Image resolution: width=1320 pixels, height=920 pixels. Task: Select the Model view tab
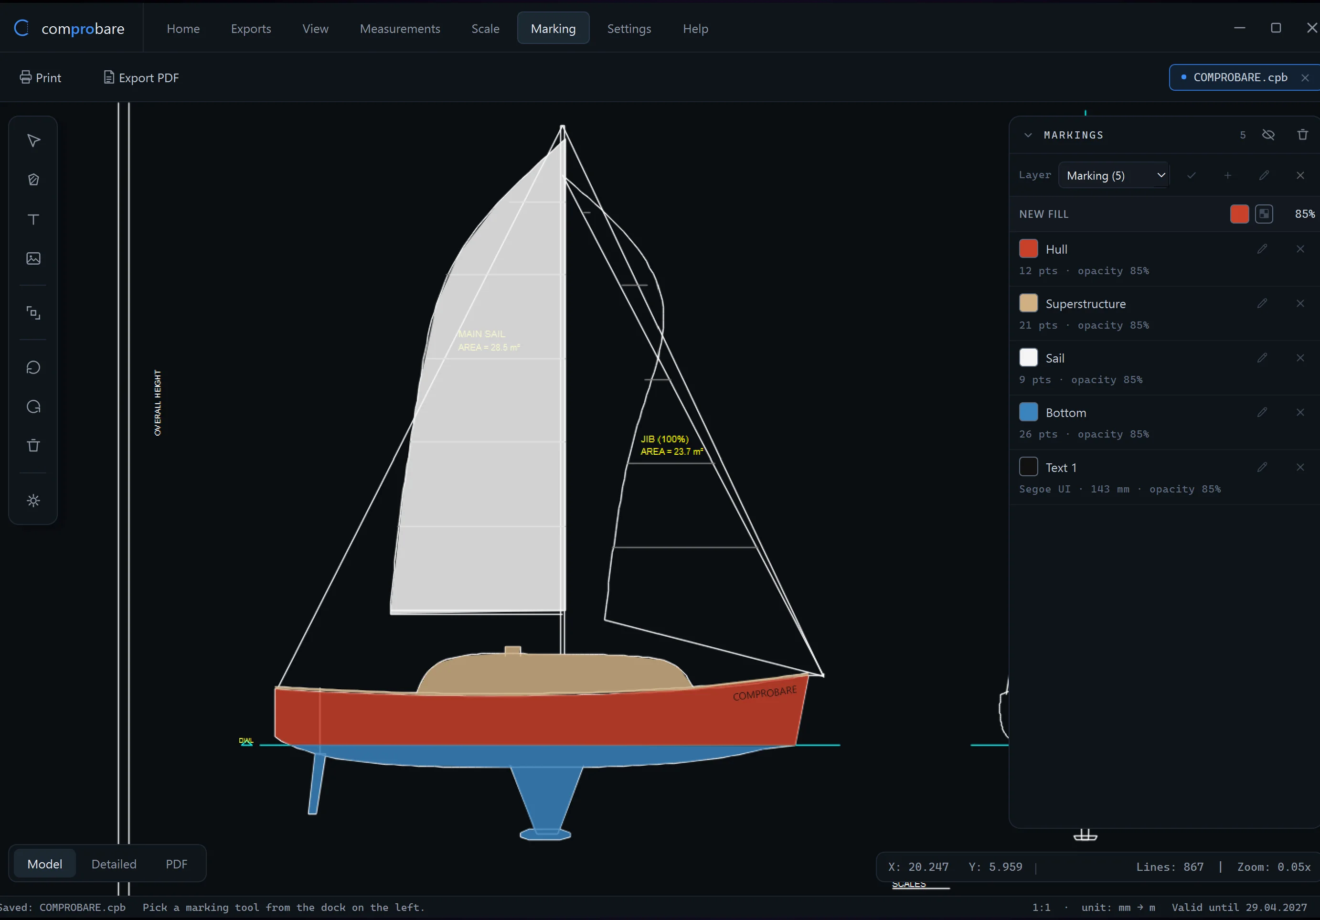click(45, 864)
